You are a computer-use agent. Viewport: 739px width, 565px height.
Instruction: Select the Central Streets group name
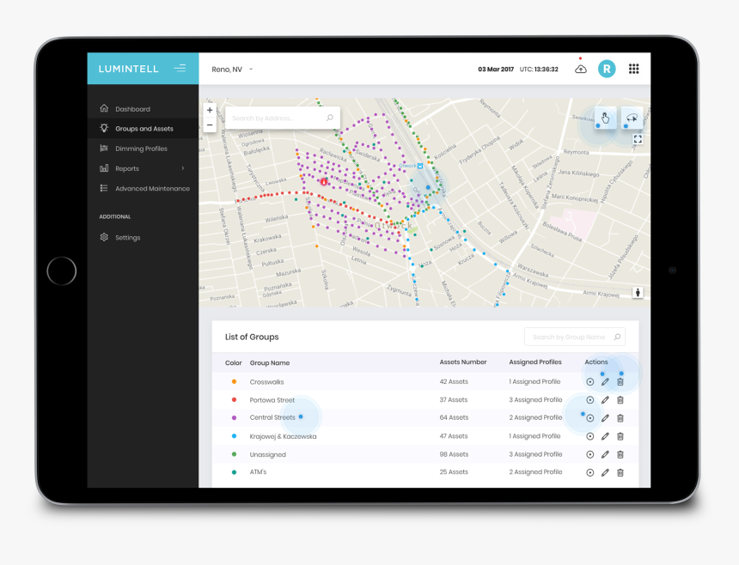click(x=272, y=417)
